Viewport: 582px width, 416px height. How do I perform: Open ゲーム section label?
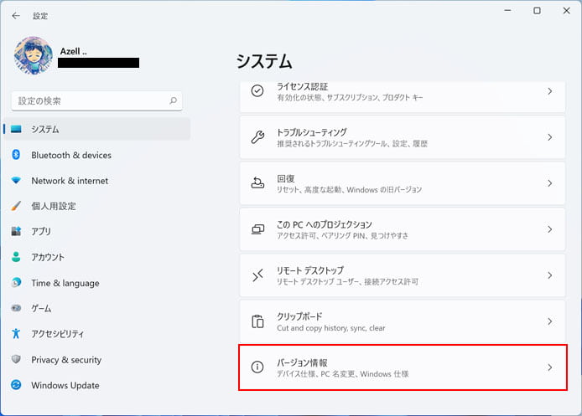[x=41, y=308]
